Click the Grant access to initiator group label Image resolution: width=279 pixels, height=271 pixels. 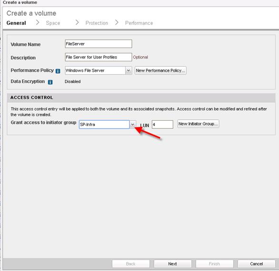[43, 123]
